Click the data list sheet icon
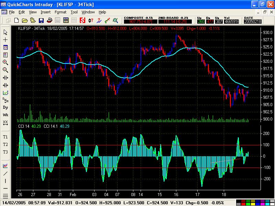 coord(5,55)
